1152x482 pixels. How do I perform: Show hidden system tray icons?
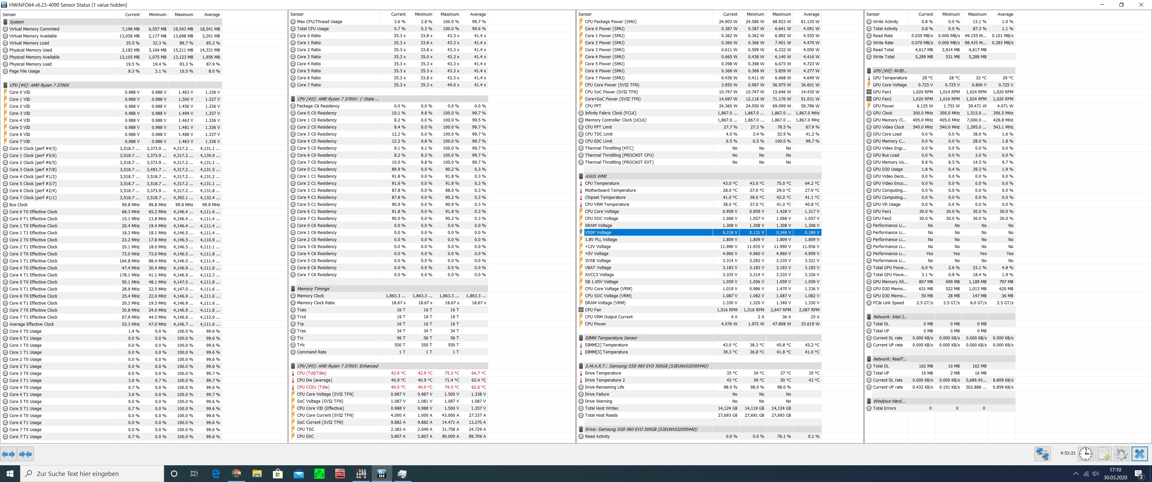click(x=1076, y=474)
